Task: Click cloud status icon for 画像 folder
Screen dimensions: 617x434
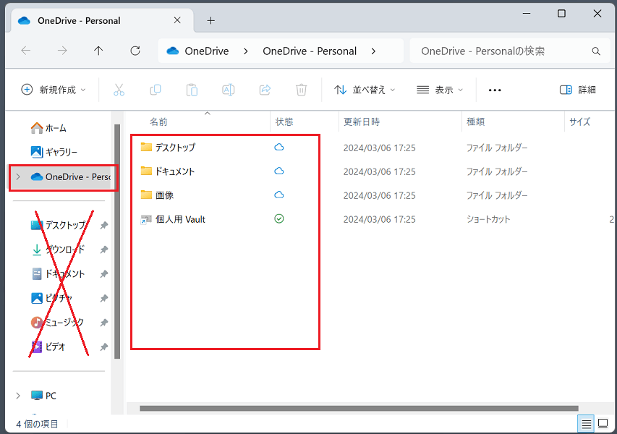Action: pyautogui.click(x=279, y=195)
